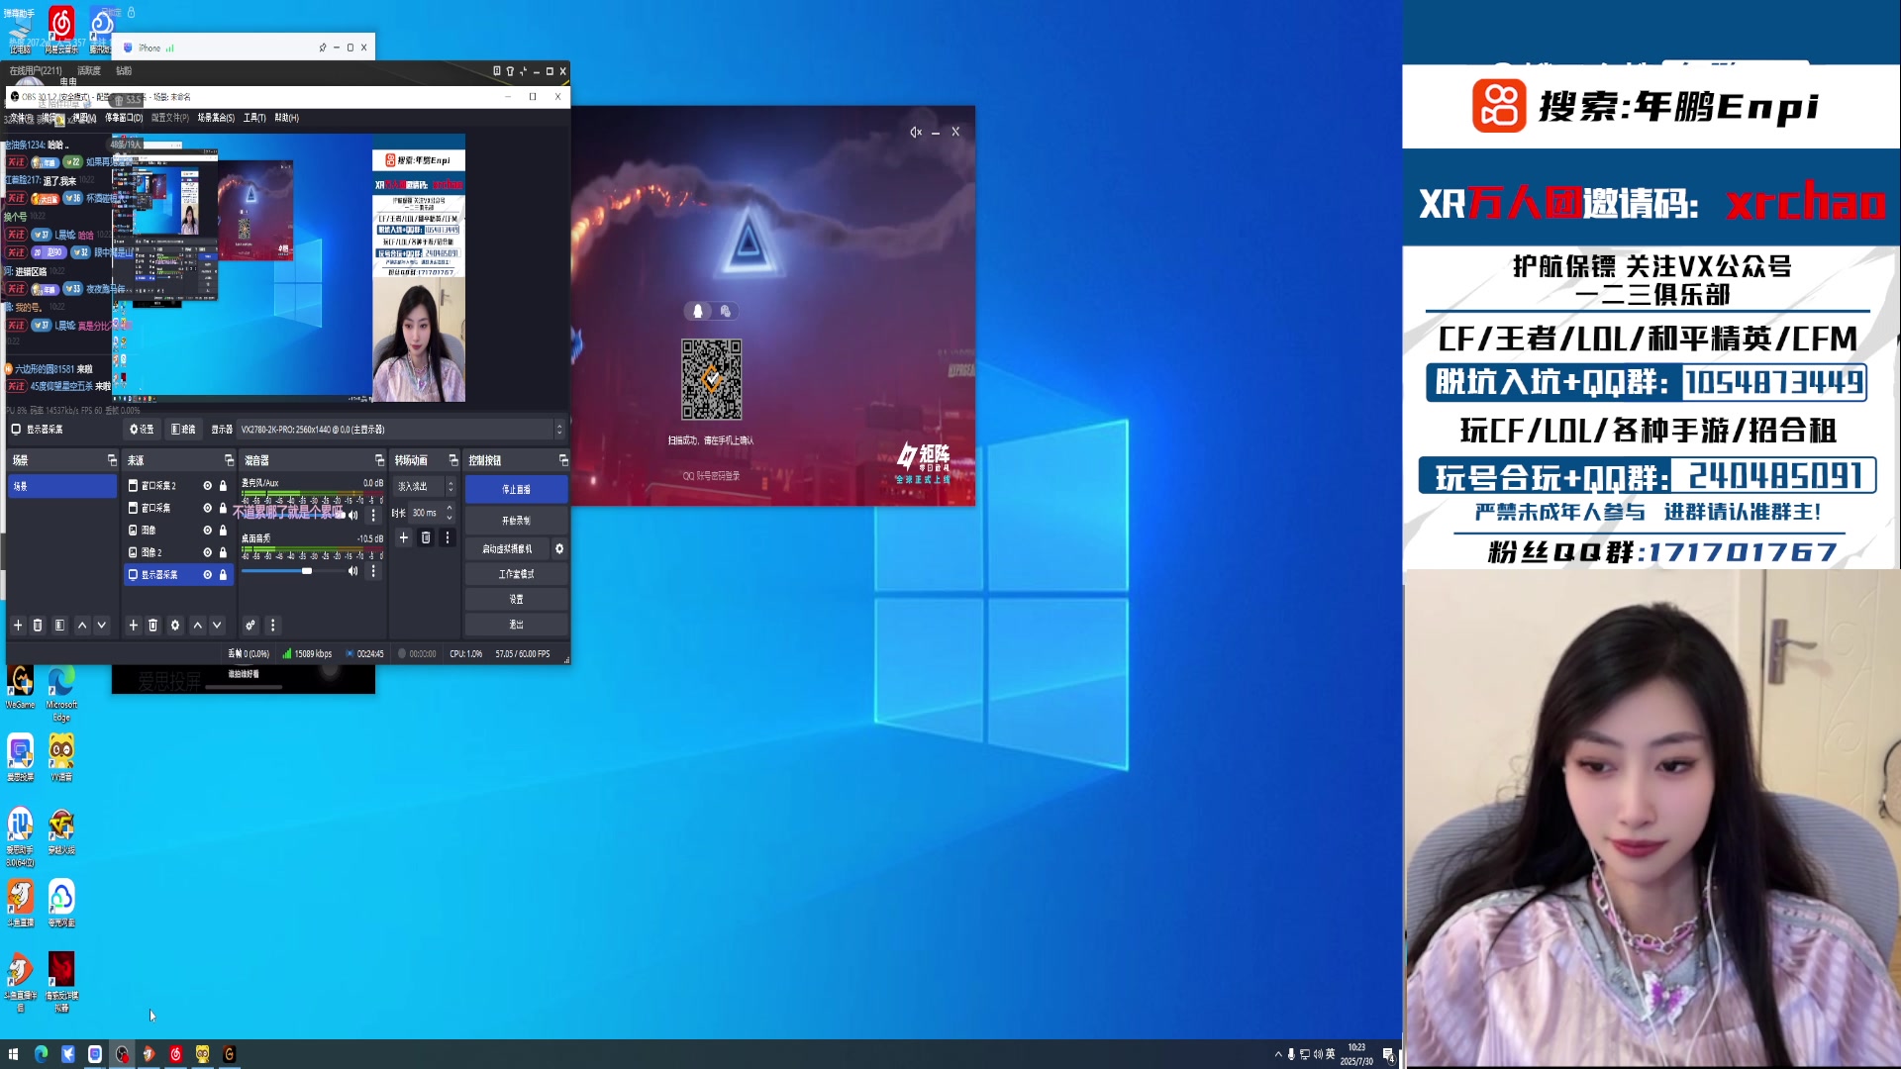
Task: Switch to 活跃度 tab in danmaku window
Action: click(89, 71)
